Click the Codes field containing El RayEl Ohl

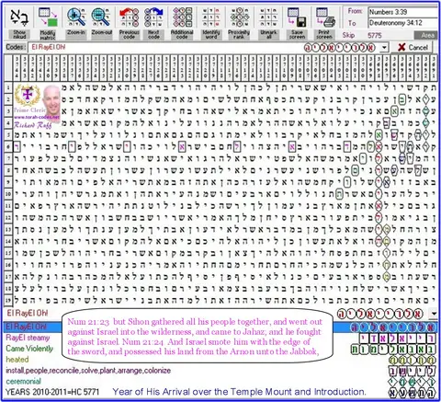(204, 48)
